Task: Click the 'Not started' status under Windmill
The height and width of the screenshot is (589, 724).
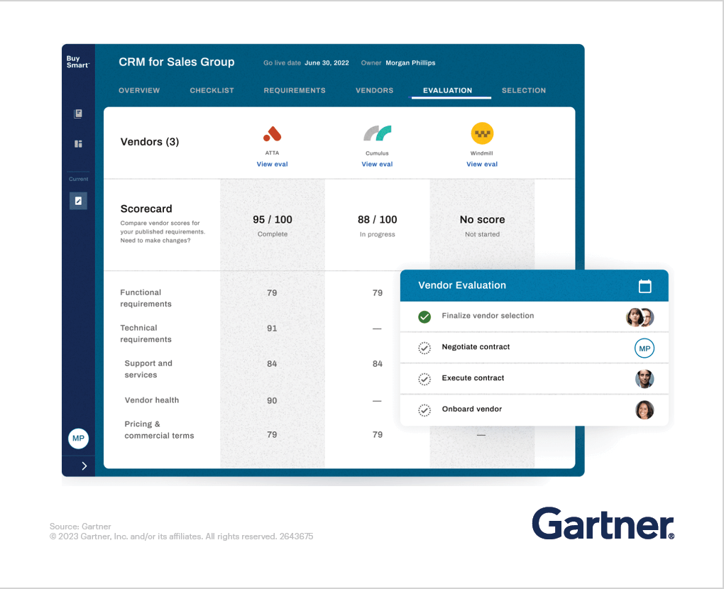Action: point(482,234)
